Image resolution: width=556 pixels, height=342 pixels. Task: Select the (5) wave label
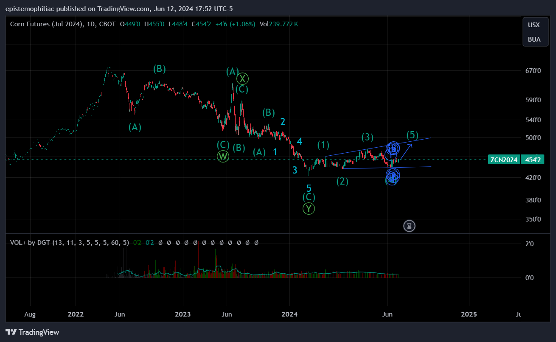coord(413,135)
